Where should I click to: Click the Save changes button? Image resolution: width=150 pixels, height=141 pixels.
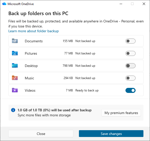coord(111,134)
